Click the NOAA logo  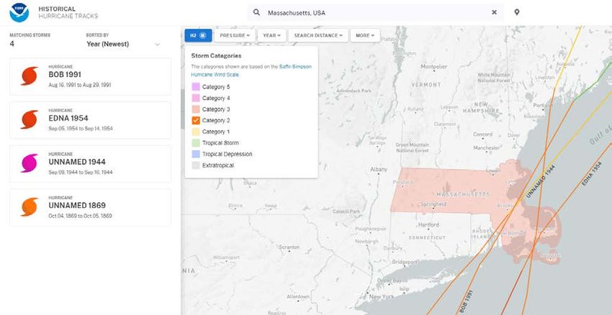pos(19,12)
